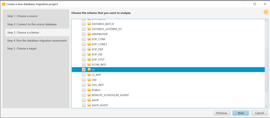Viewport: 270px width, 118px height.
Task: Click the FLOW_INTF schema folder icon
Action: [89, 65]
